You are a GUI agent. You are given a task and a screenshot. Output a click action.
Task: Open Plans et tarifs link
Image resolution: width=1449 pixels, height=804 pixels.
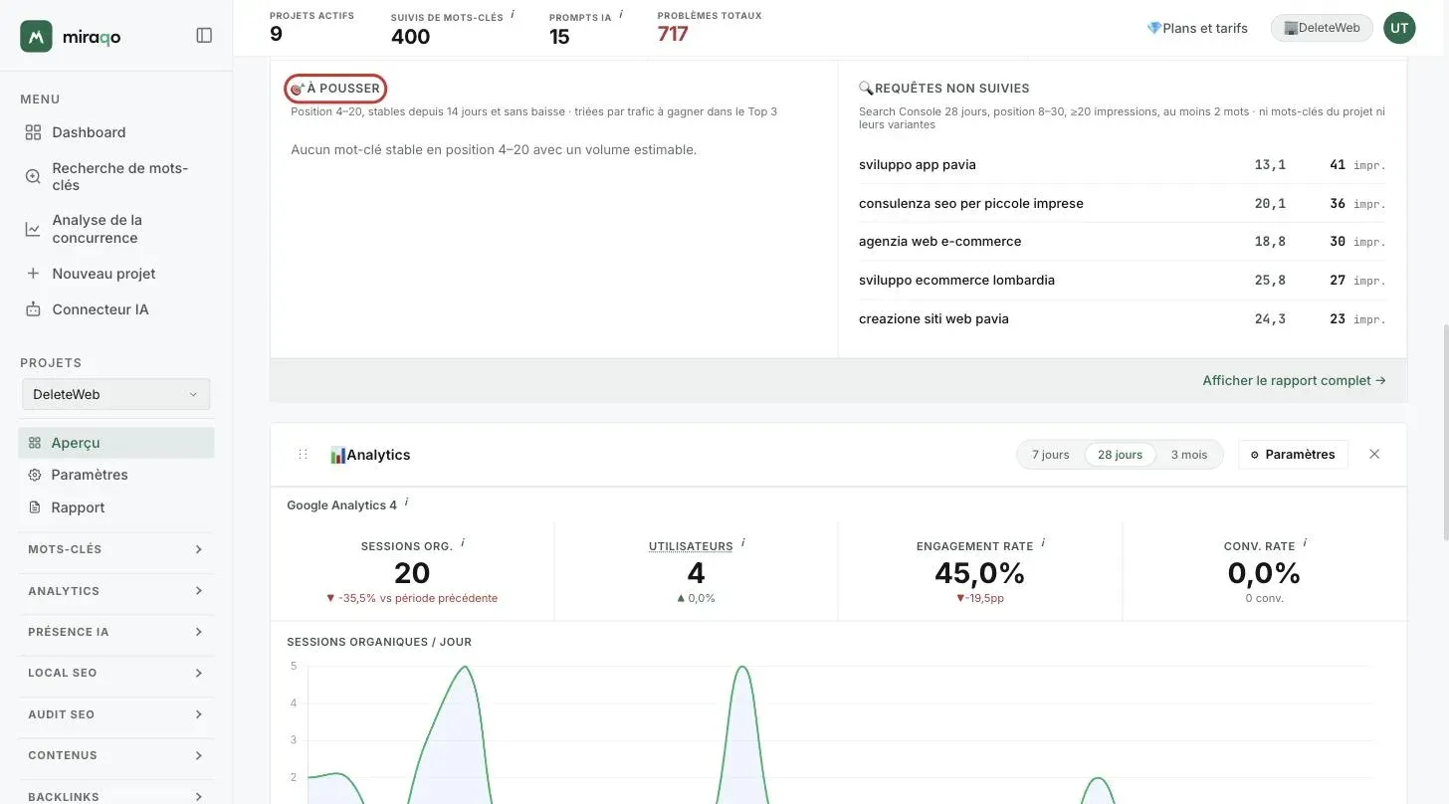tap(1197, 28)
